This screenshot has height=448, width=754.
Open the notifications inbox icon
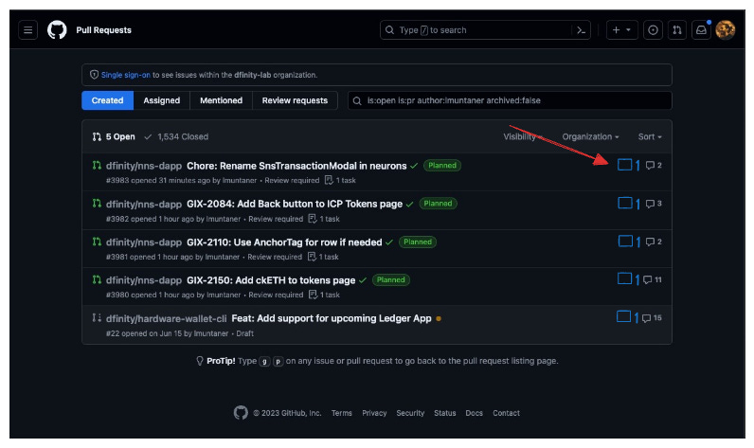point(701,30)
